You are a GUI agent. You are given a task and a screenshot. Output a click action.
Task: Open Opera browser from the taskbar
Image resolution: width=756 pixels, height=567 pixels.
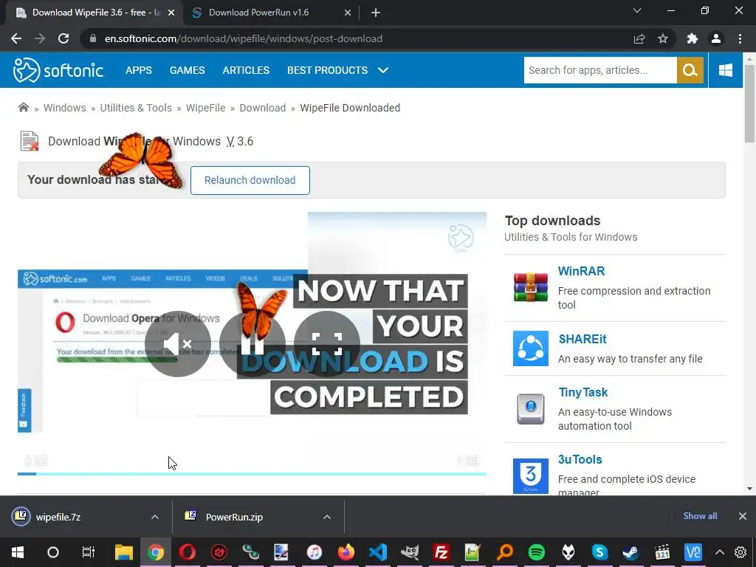(187, 552)
